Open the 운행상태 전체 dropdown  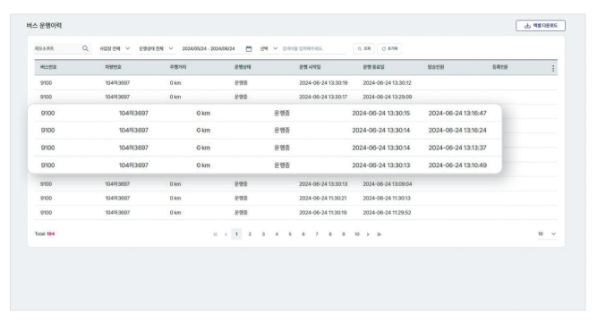pos(156,48)
